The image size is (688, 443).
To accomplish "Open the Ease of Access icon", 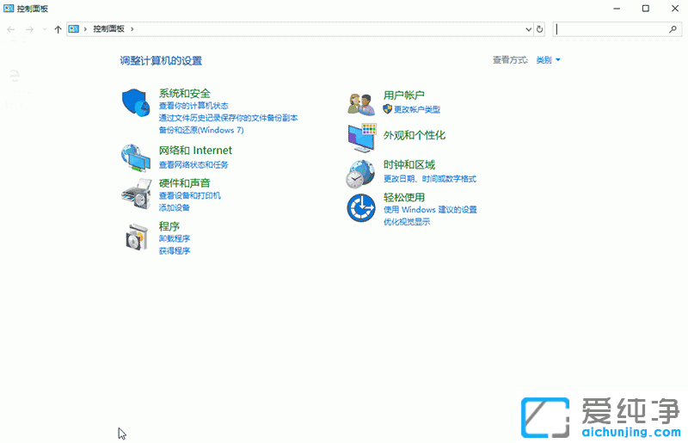I will [360, 208].
